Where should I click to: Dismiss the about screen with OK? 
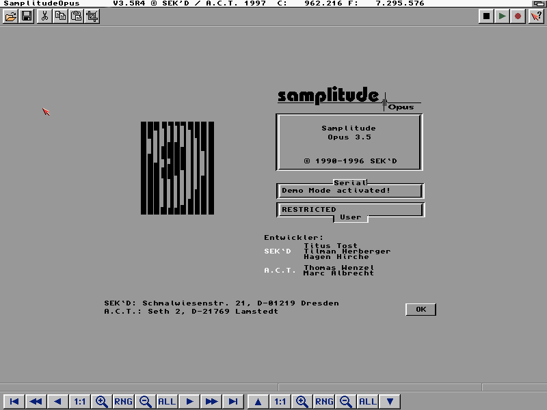(x=421, y=310)
